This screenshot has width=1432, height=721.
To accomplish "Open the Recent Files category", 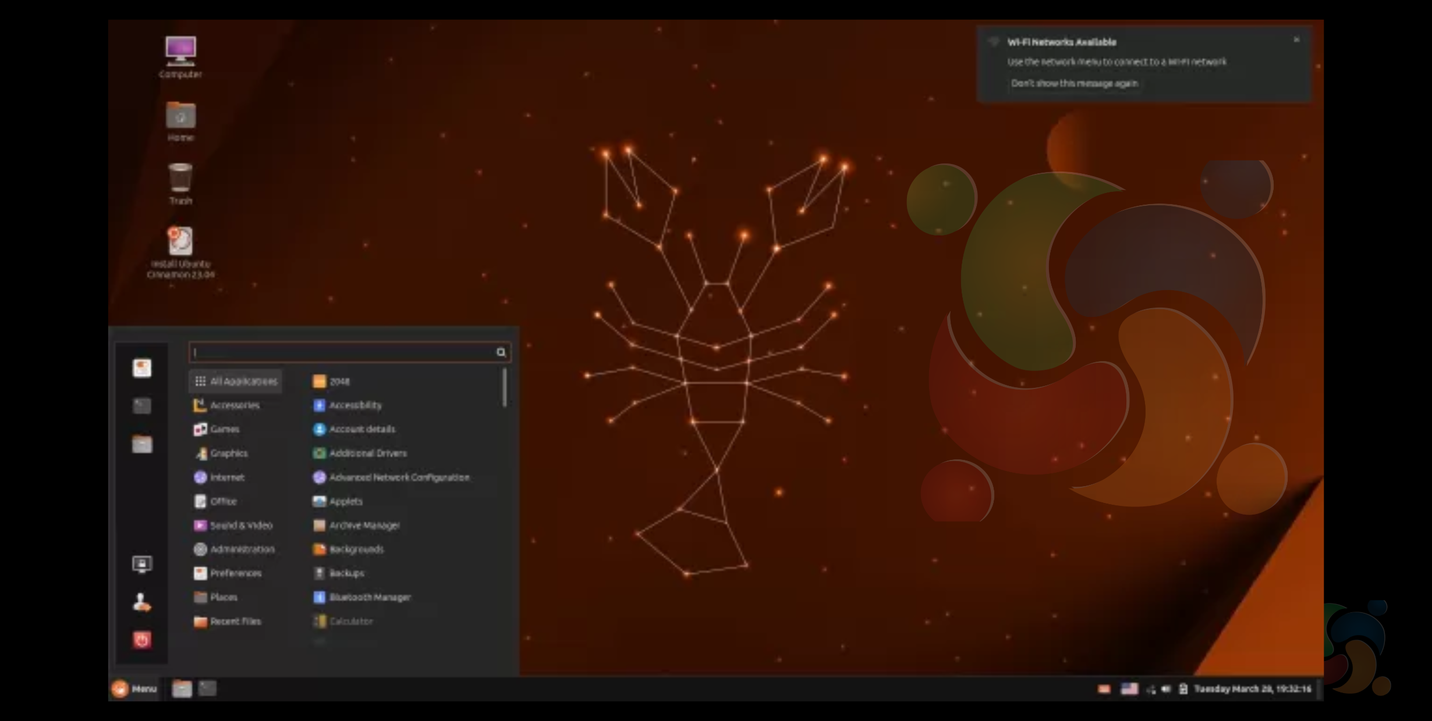I will pyautogui.click(x=227, y=621).
